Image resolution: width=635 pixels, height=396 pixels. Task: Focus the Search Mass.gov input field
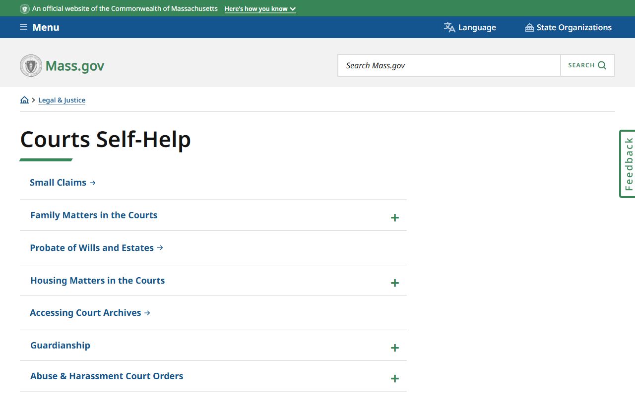449,65
